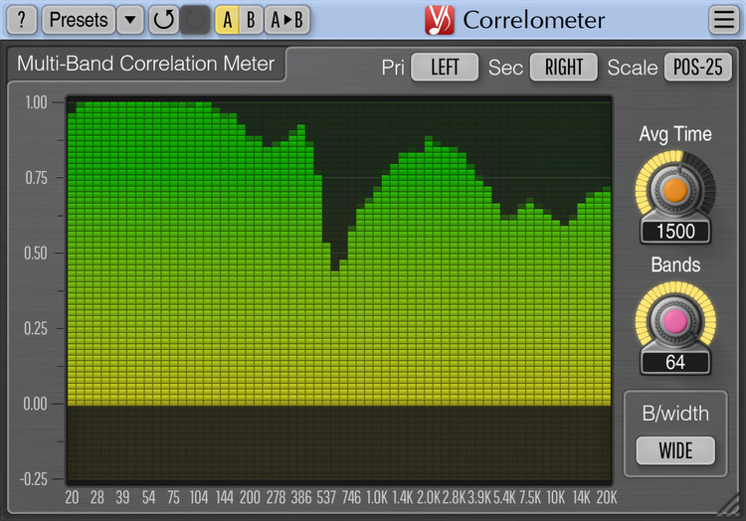Click the -0.25 scale label
The width and height of the screenshot is (746, 521).
[34, 479]
